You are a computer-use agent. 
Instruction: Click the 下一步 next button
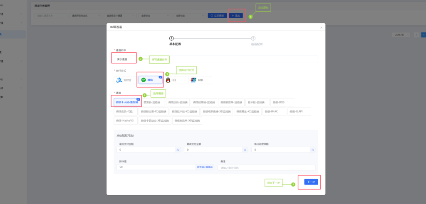tap(311, 182)
